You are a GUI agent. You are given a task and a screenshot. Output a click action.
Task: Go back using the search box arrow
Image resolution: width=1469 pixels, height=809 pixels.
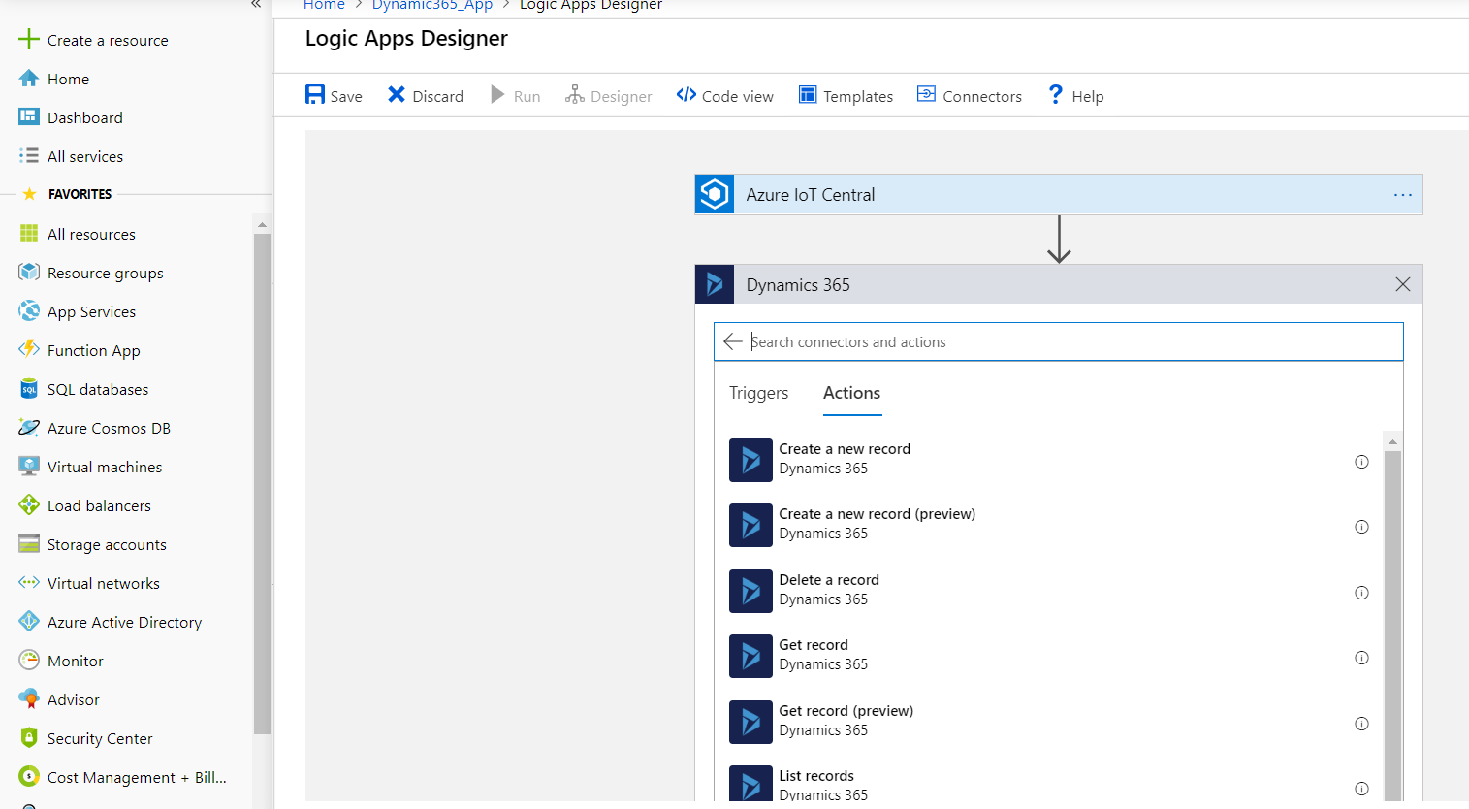pos(733,341)
